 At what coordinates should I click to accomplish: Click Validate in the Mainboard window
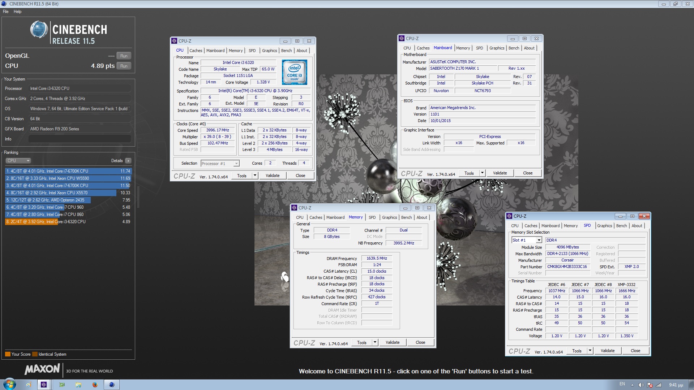click(500, 173)
